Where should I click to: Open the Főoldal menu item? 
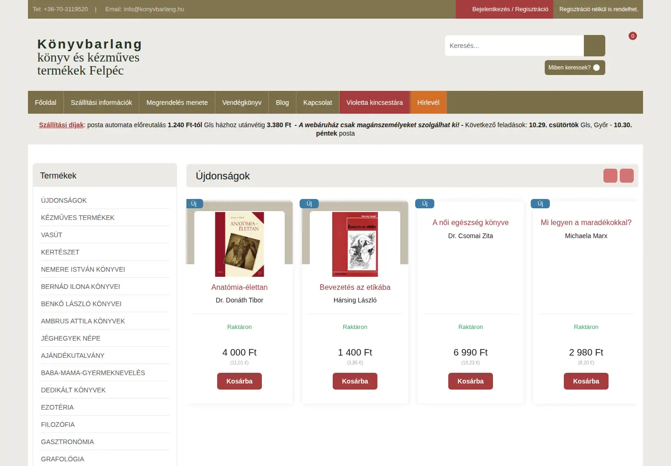[x=46, y=103]
